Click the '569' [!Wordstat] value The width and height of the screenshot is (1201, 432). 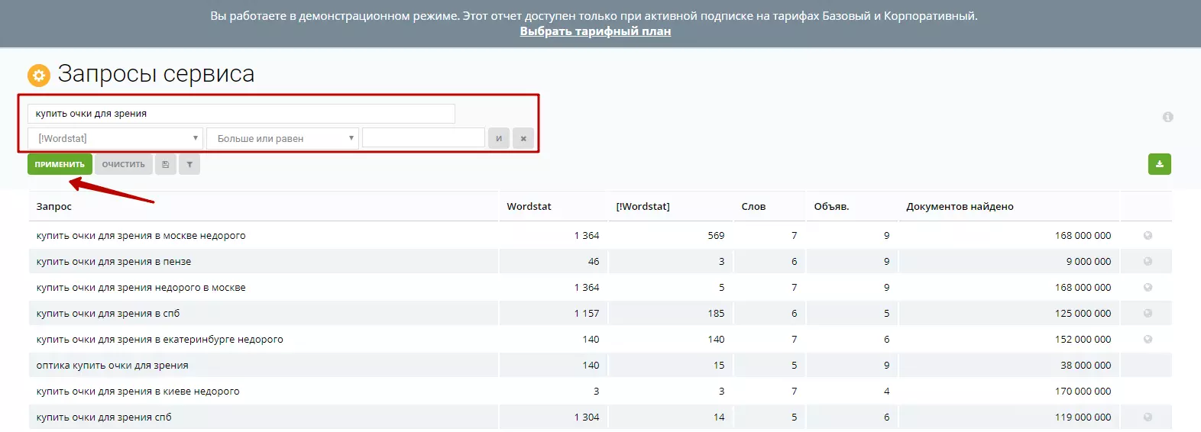716,236
